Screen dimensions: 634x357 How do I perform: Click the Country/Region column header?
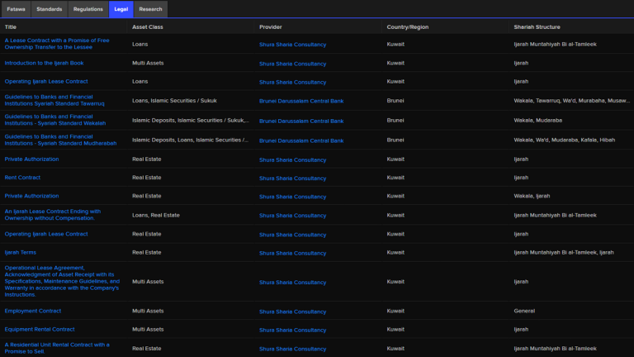pyautogui.click(x=408, y=26)
